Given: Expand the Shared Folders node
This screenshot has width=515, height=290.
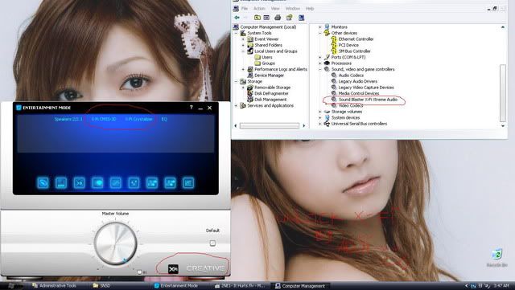Looking at the screenshot, I should (x=243, y=45).
